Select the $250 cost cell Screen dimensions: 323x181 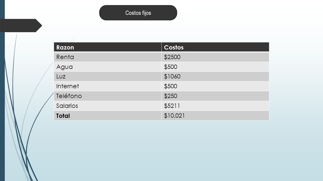[x=215, y=96]
